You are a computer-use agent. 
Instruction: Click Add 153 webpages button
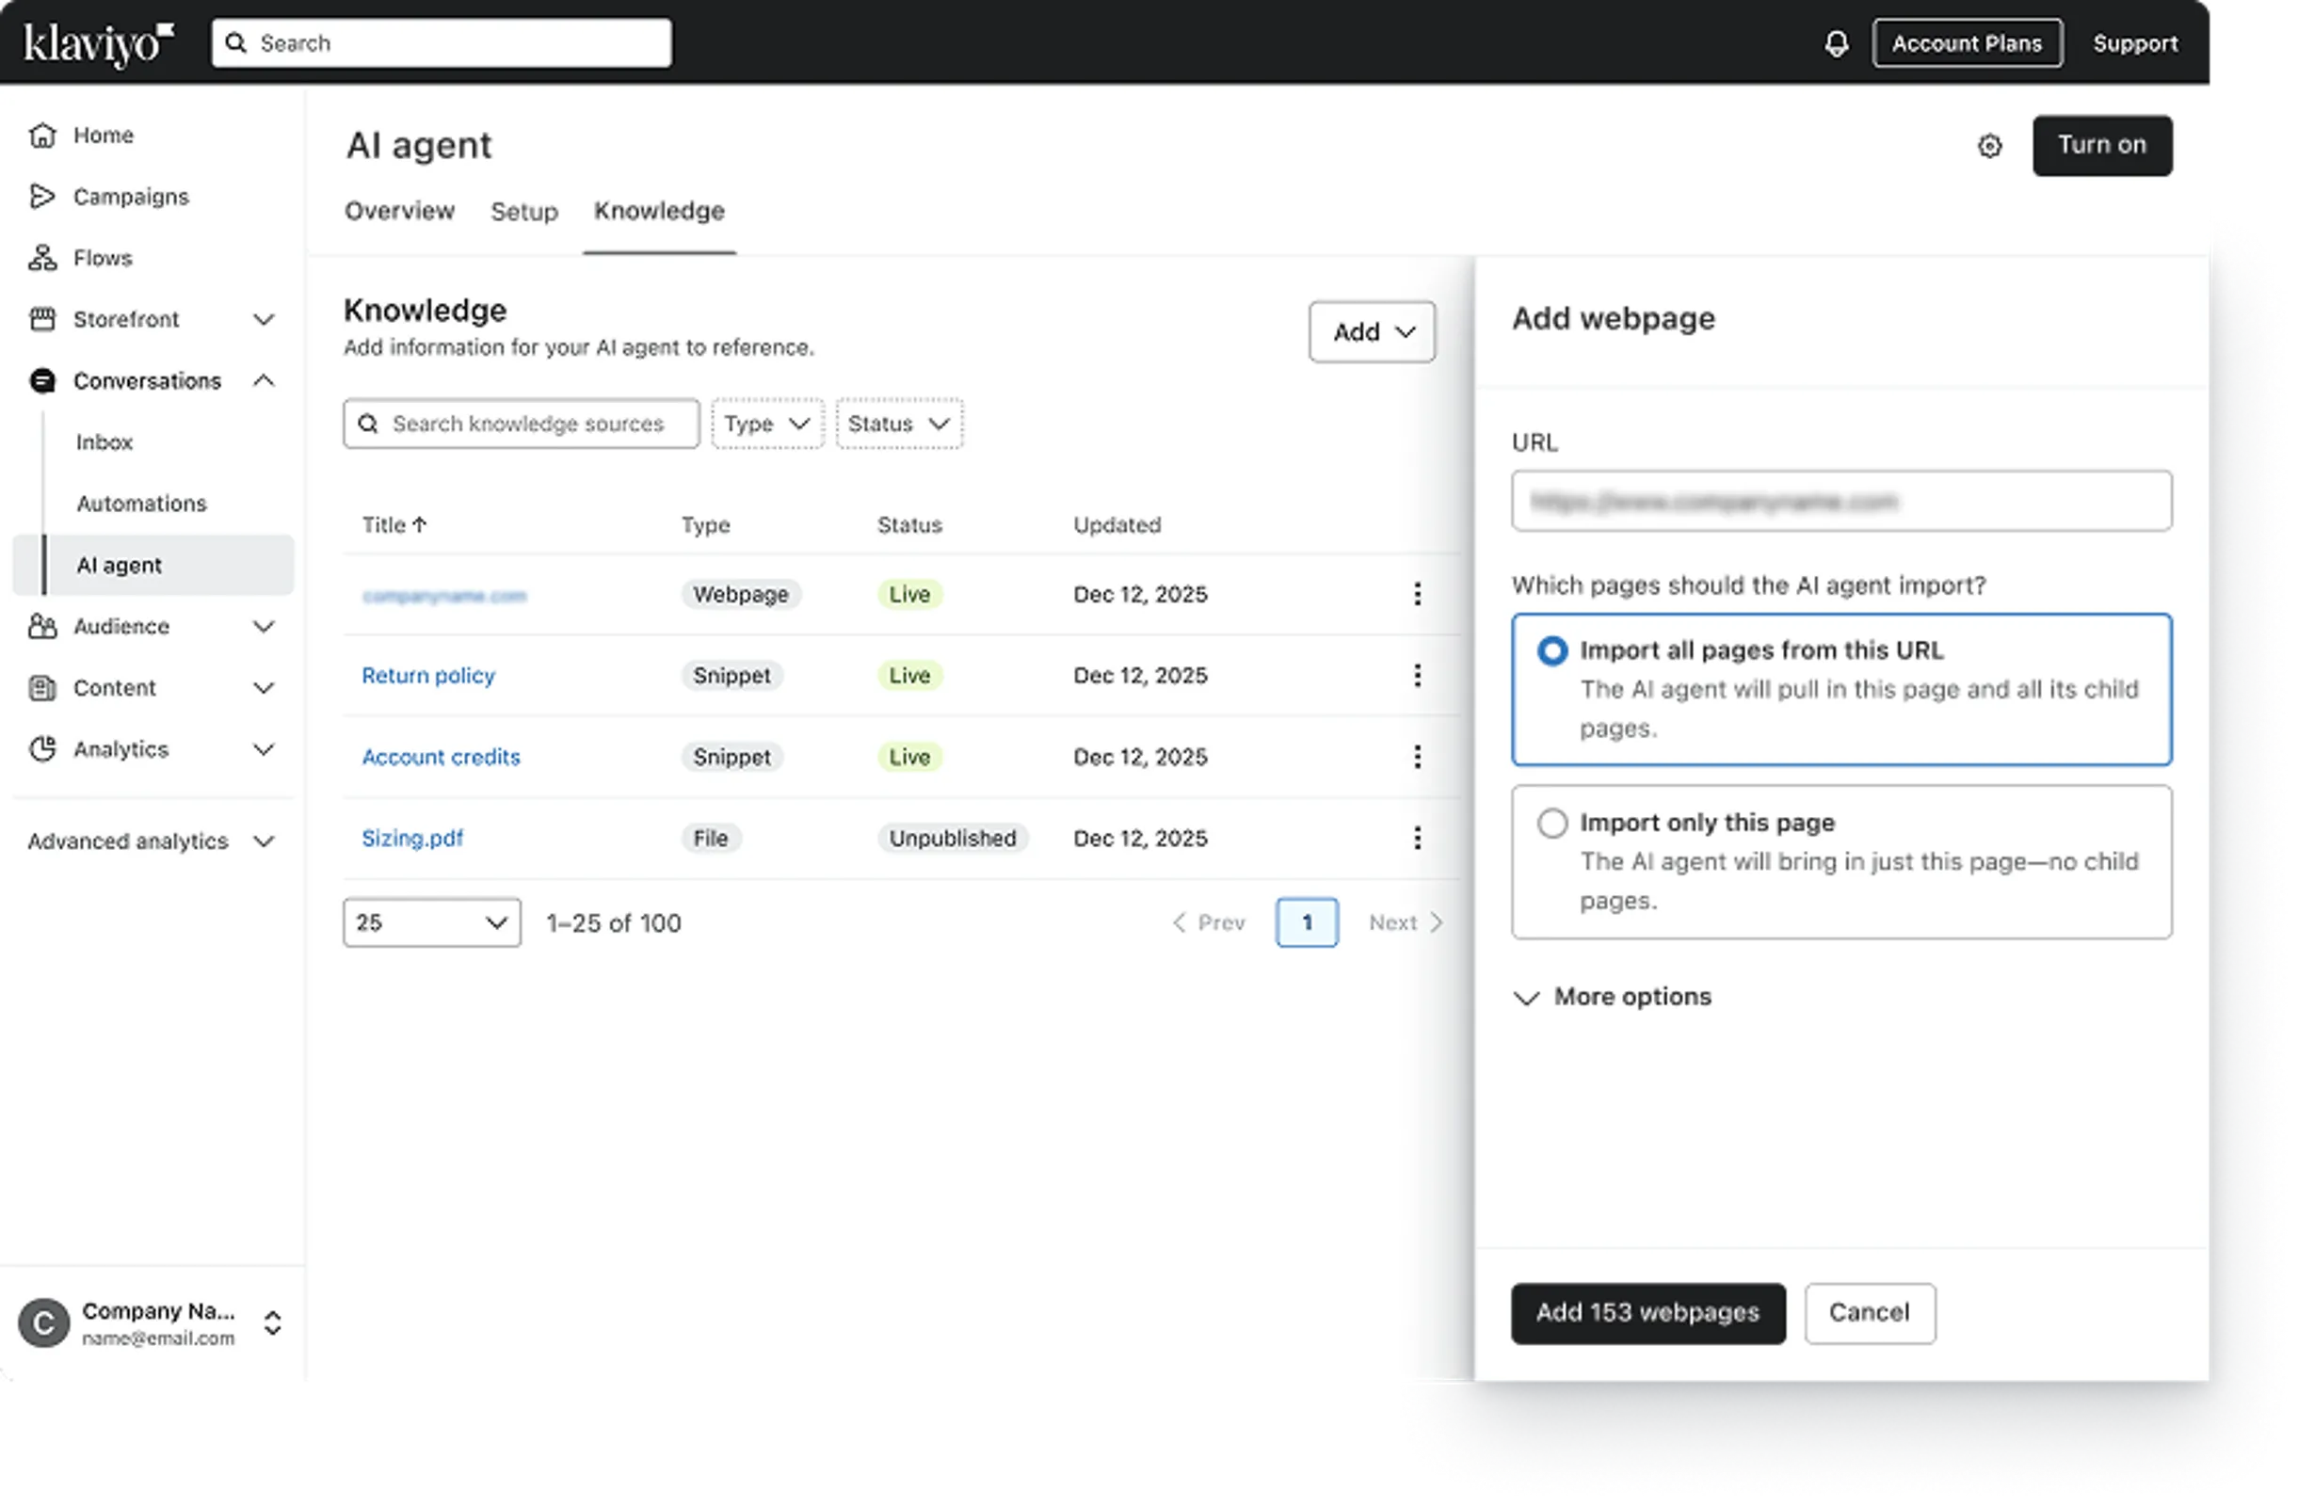click(1647, 1313)
